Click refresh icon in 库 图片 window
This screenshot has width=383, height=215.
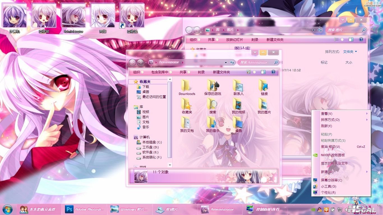(320, 30)
